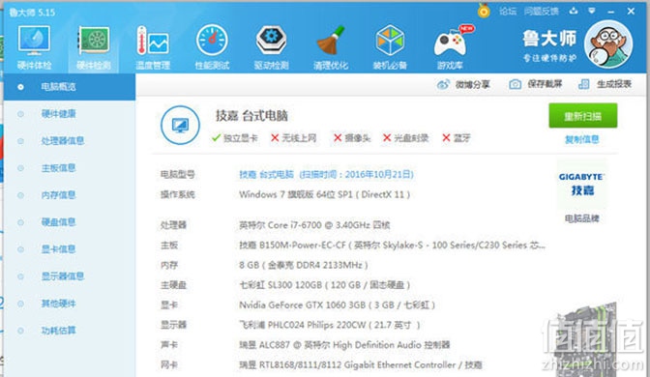The width and height of the screenshot is (650, 377).
Task: Click the SL300 120GB disk text
Action: (x=325, y=285)
